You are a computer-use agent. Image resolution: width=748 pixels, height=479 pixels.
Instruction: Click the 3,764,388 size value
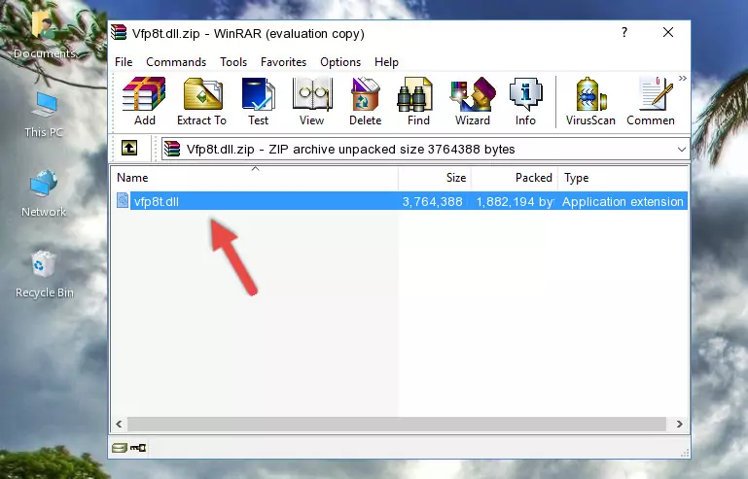coord(432,202)
